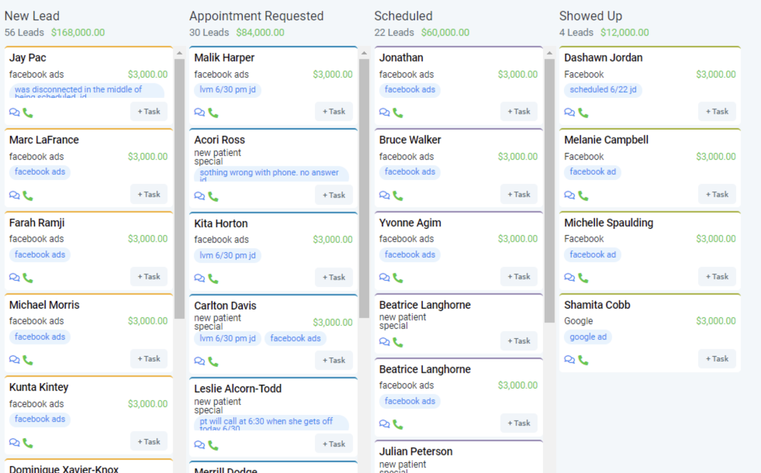The width and height of the screenshot is (761, 473).
Task: Add task to Dashawn Jordan lead
Action: click(x=717, y=111)
